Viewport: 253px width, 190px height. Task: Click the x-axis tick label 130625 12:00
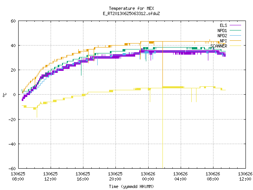click(50, 177)
